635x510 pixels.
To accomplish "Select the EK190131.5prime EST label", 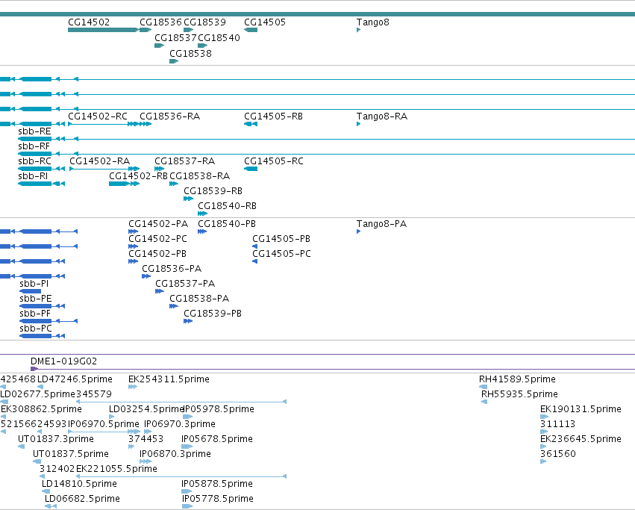I will 581,409.
